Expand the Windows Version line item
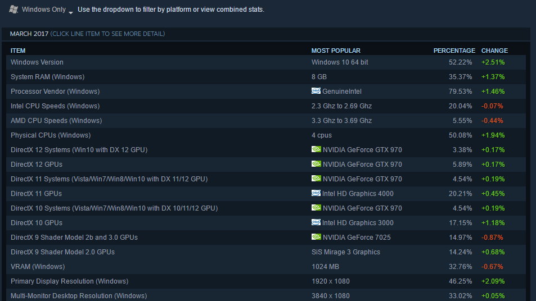The image size is (536, 301). coord(37,62)
